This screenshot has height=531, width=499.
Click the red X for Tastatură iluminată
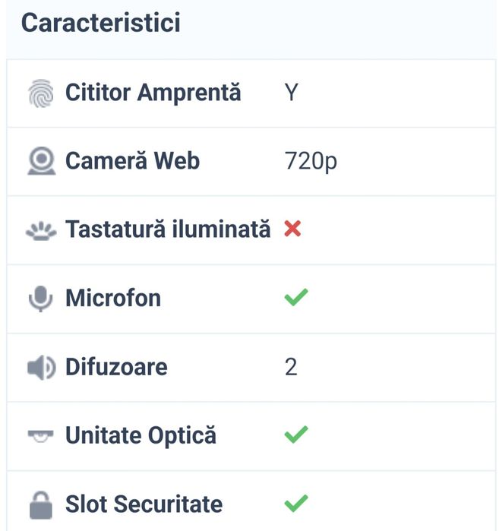point(292,229)
